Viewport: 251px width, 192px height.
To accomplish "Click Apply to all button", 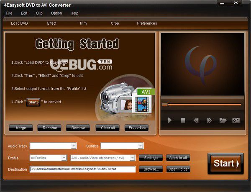I will [x=178, y=158].
